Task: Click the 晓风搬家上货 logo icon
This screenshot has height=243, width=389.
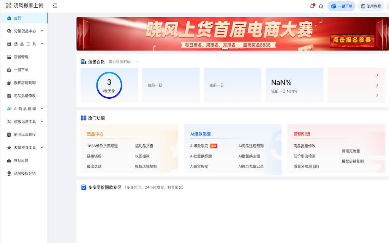Action: pyautogui.click(x=8, y=5)
